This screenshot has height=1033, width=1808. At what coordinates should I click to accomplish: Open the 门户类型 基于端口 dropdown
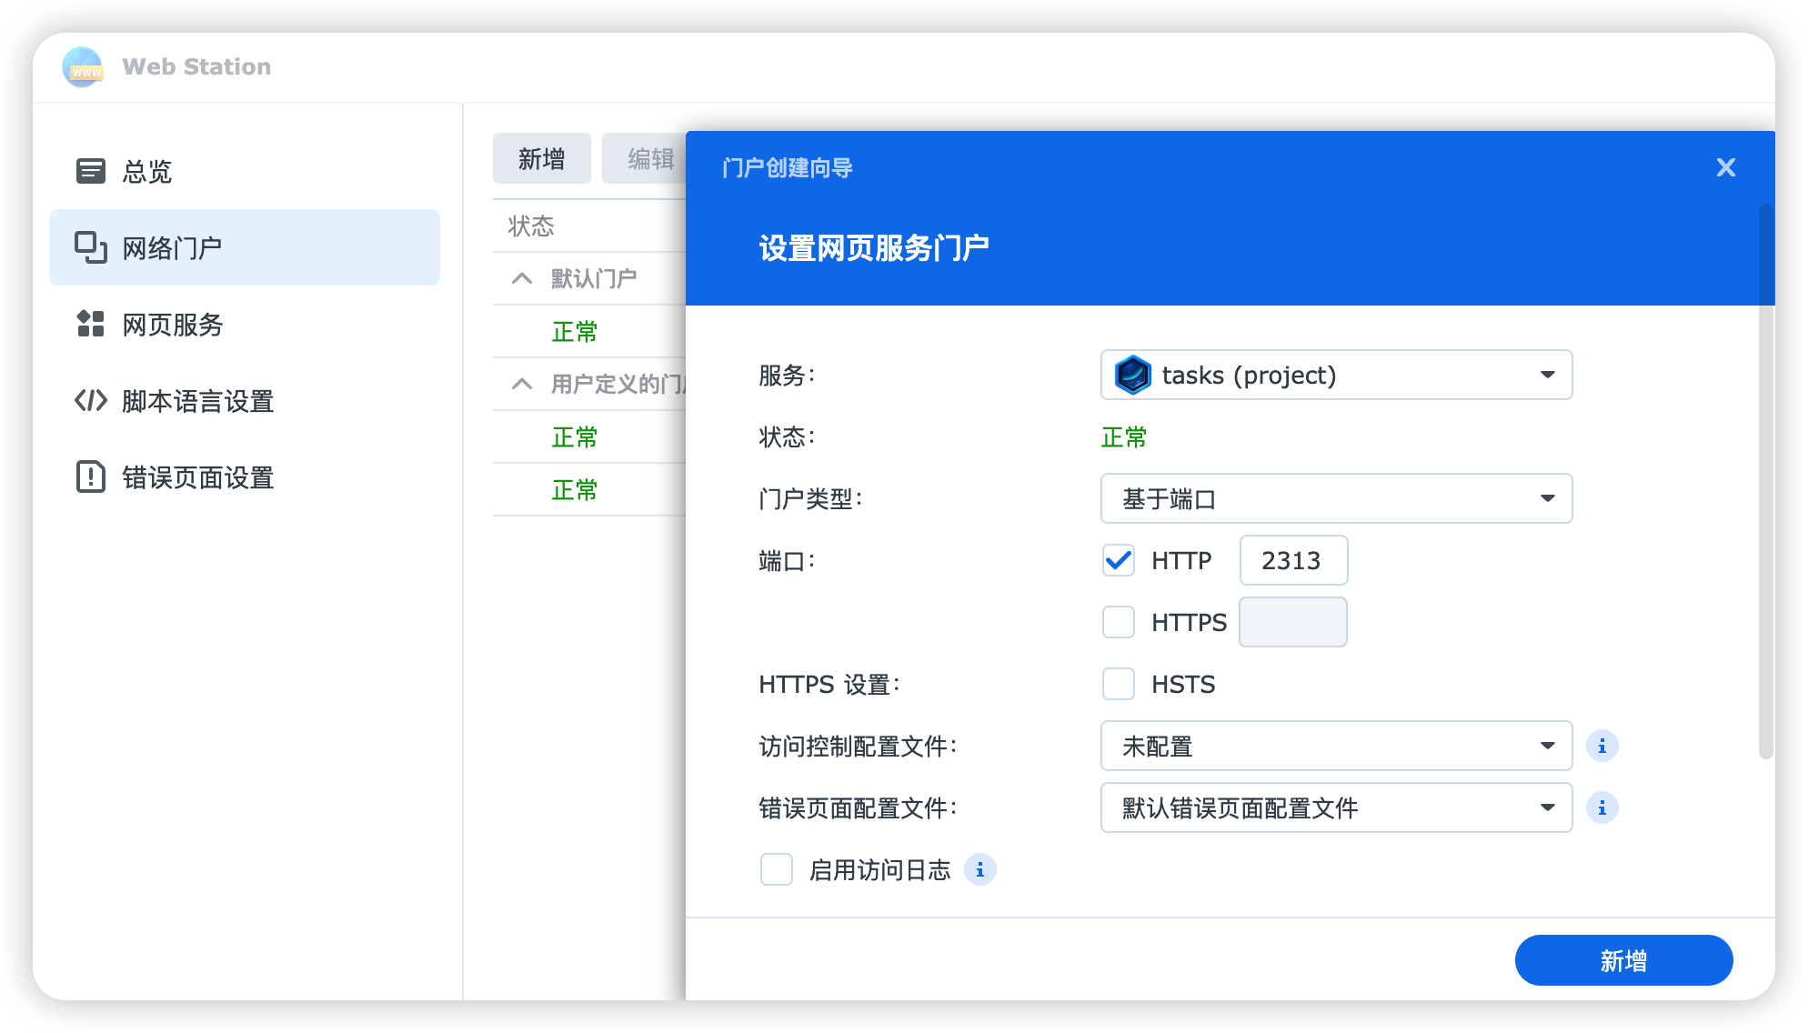1335,498
